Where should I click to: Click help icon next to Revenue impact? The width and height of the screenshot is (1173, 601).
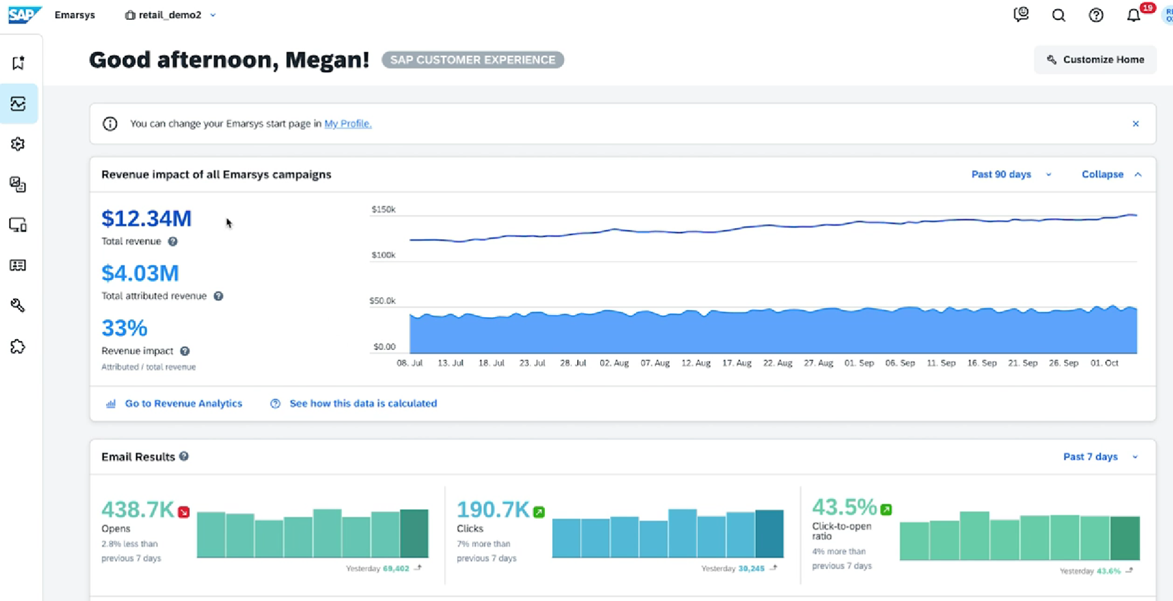(x=185, y=351)
